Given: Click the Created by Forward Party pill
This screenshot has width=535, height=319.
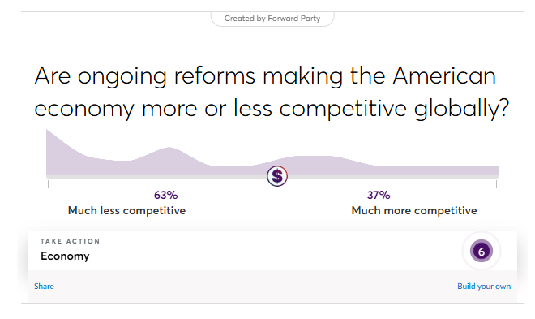Looking at the screenshot, I should click(x=272, y=19).
